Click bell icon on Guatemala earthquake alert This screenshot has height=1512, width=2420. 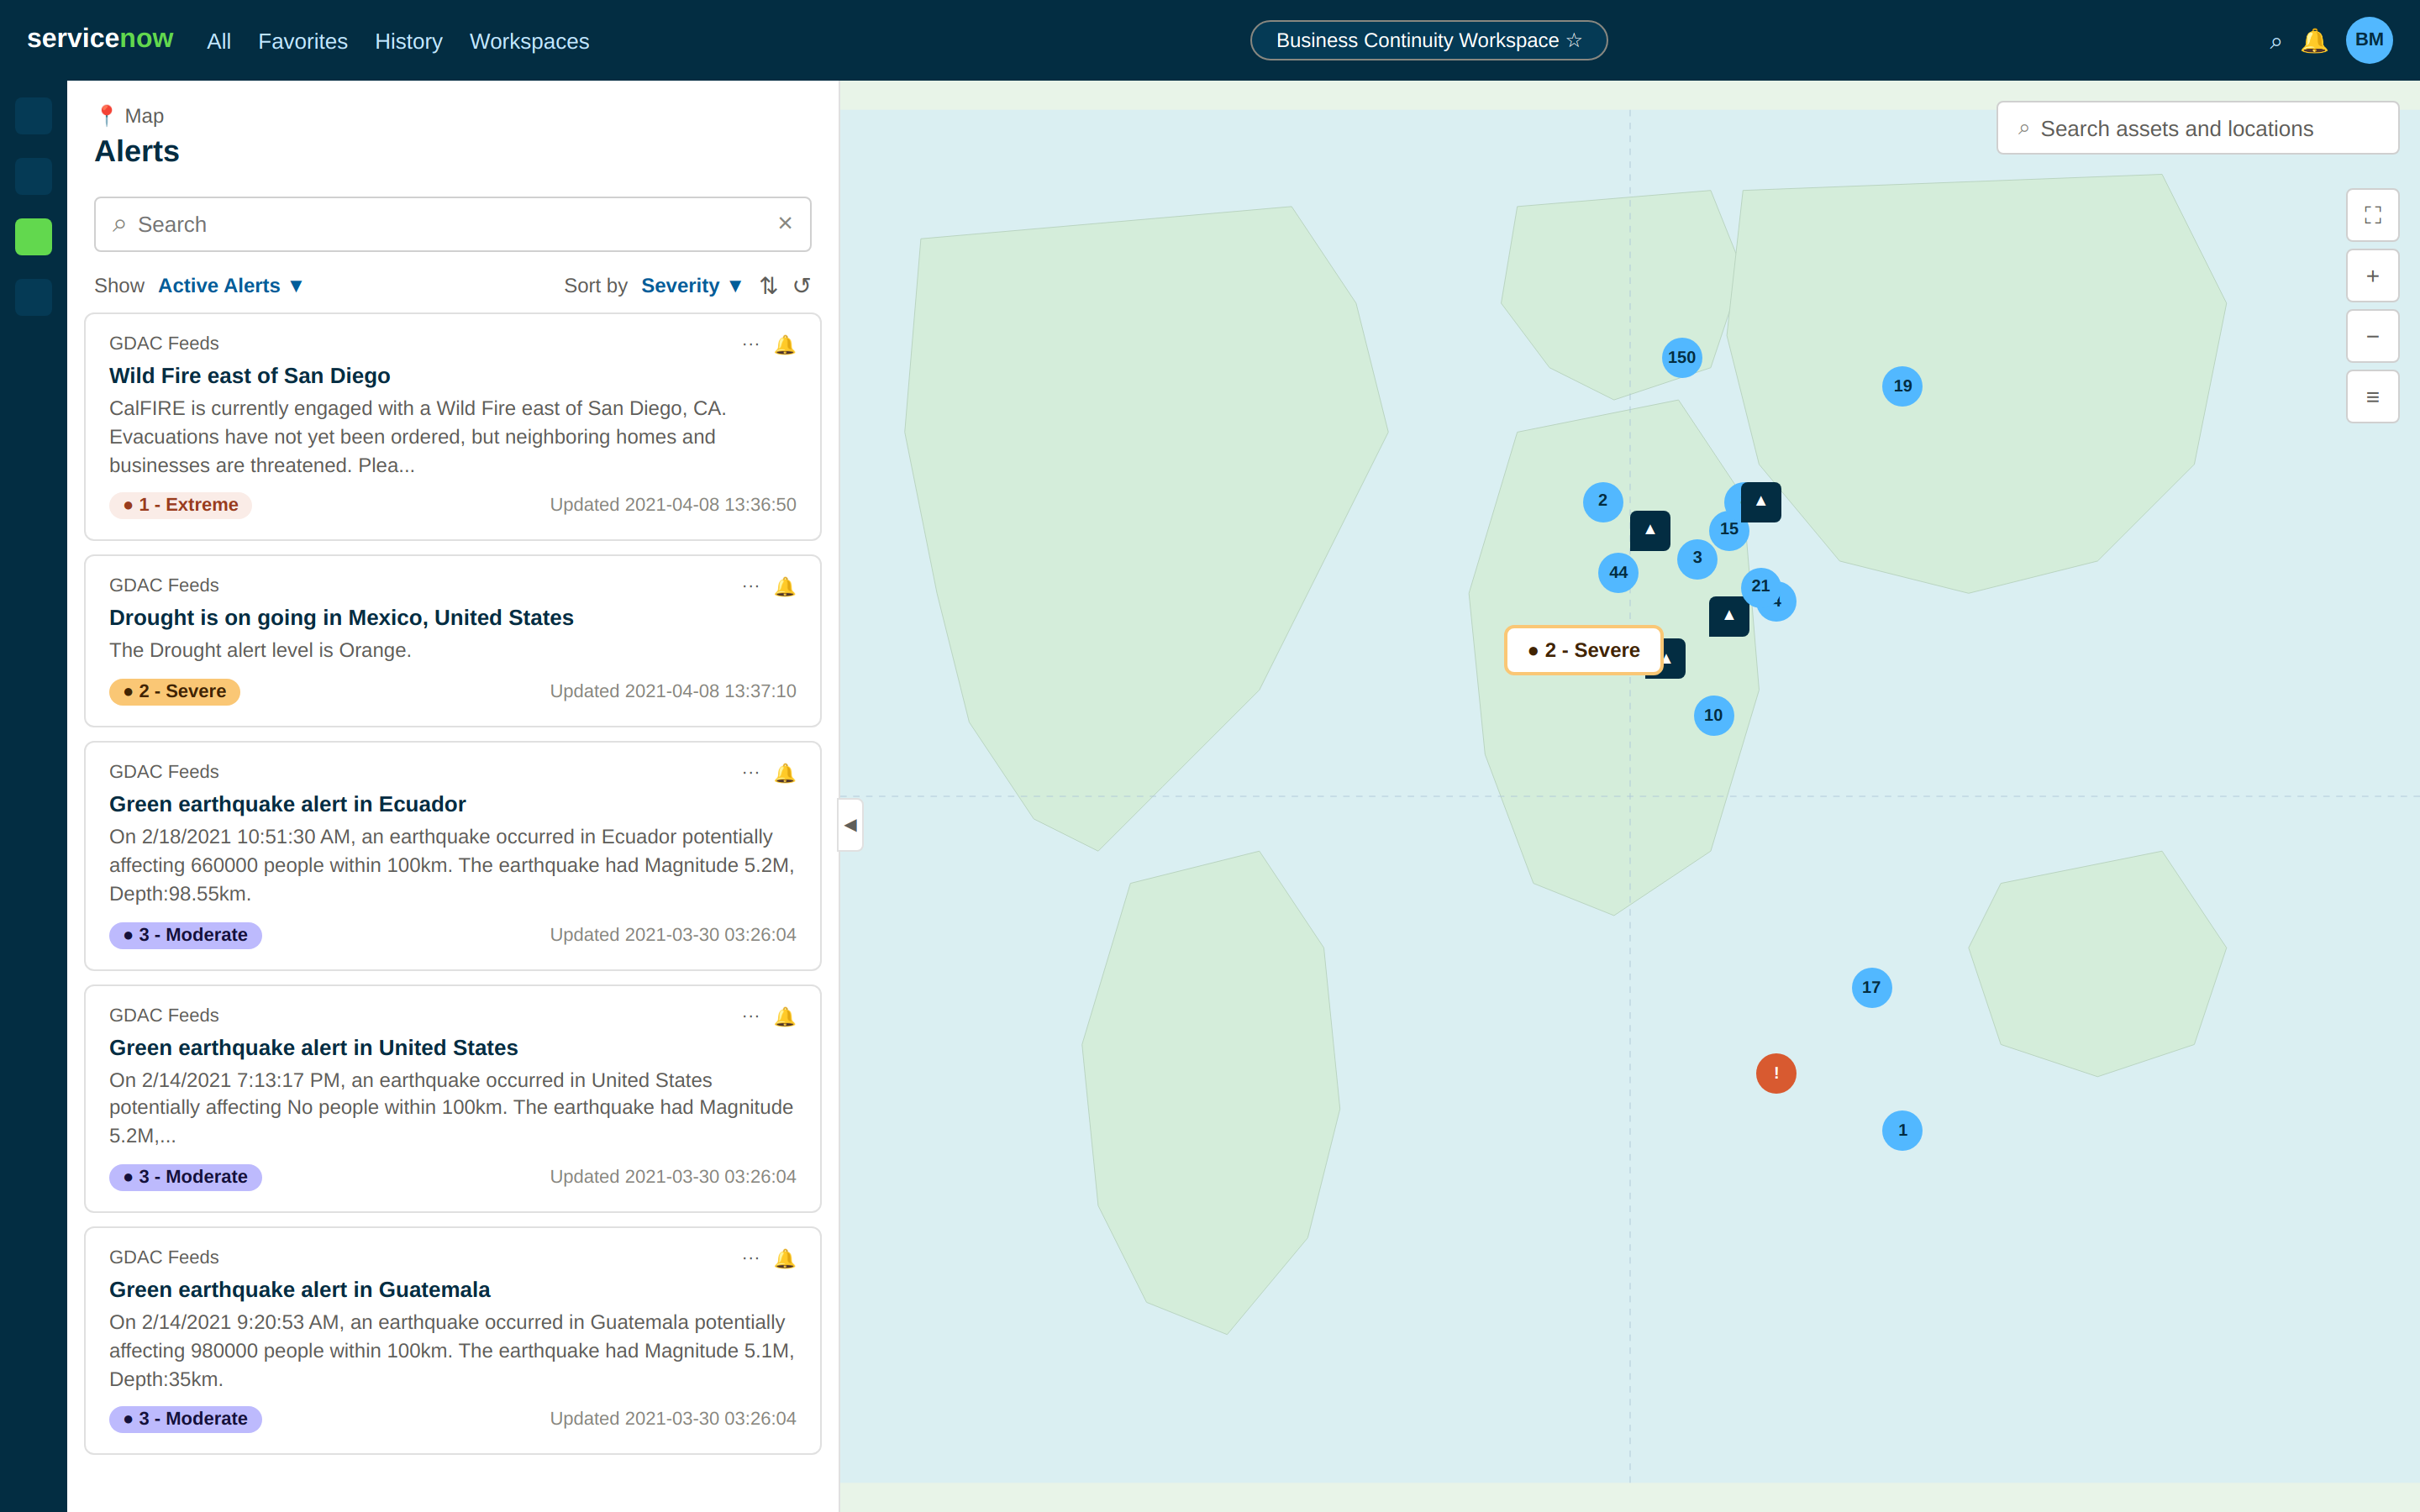pos(785,1258)
